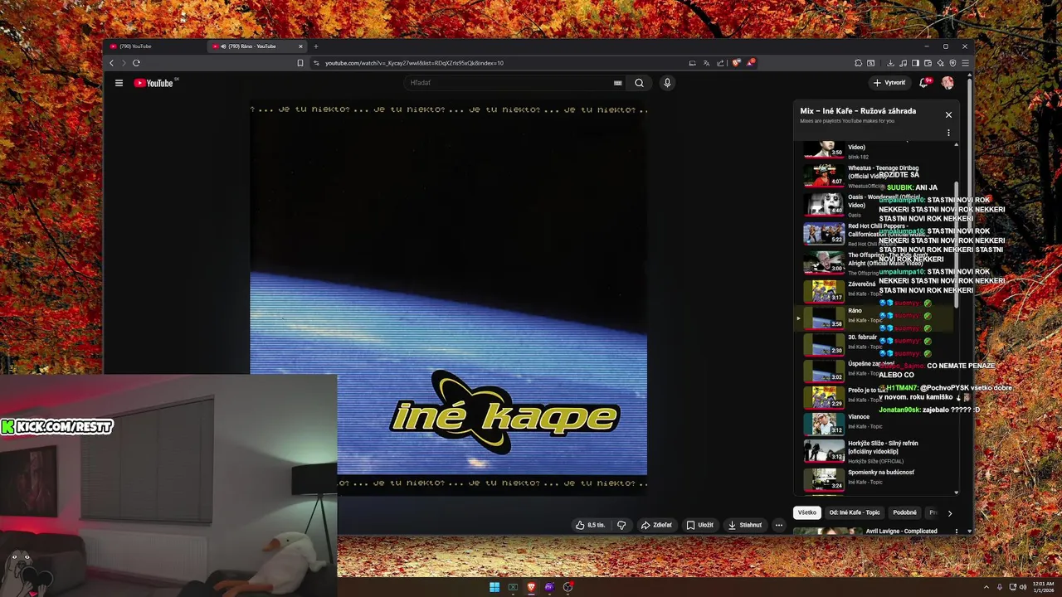
Task: Select the Všetko filter chip
Action: [807, 512]
